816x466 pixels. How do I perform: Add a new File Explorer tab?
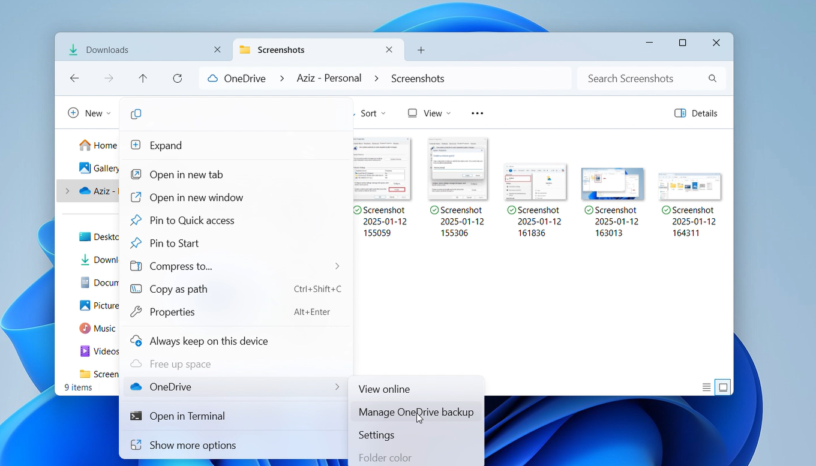[421, 50]
